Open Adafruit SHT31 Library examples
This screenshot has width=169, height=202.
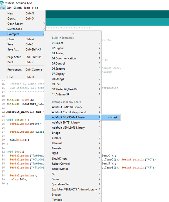(x=73, y=122)
